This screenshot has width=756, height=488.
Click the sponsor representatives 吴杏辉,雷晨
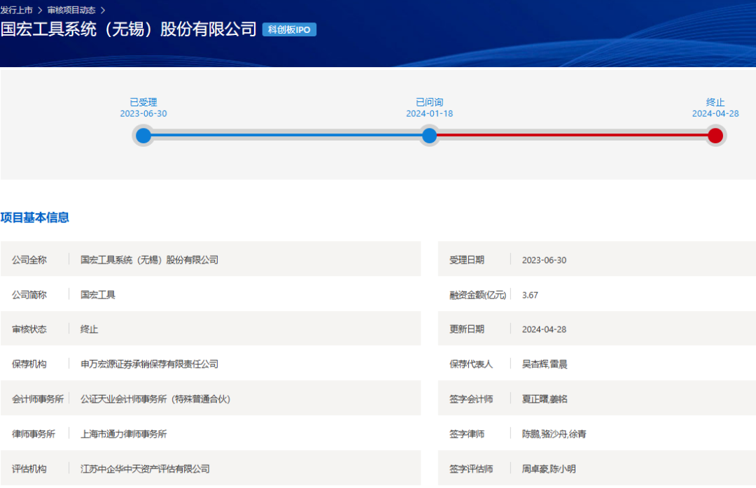pos(545,364)
